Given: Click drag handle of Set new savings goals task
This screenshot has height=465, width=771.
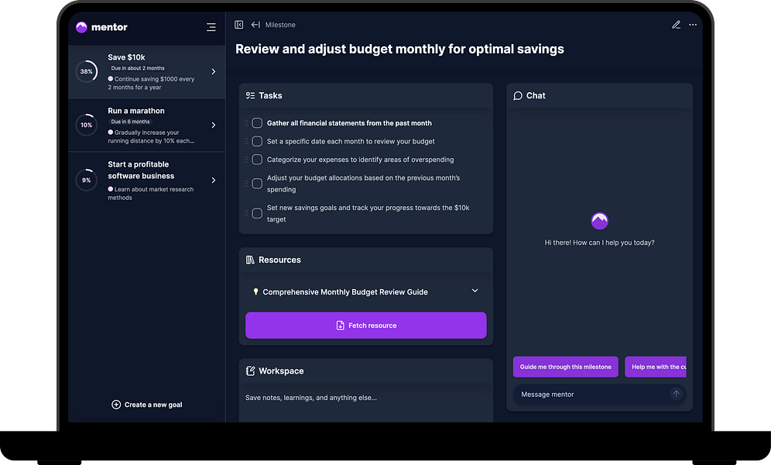Looking at the screenshot, I should [246, 214].
